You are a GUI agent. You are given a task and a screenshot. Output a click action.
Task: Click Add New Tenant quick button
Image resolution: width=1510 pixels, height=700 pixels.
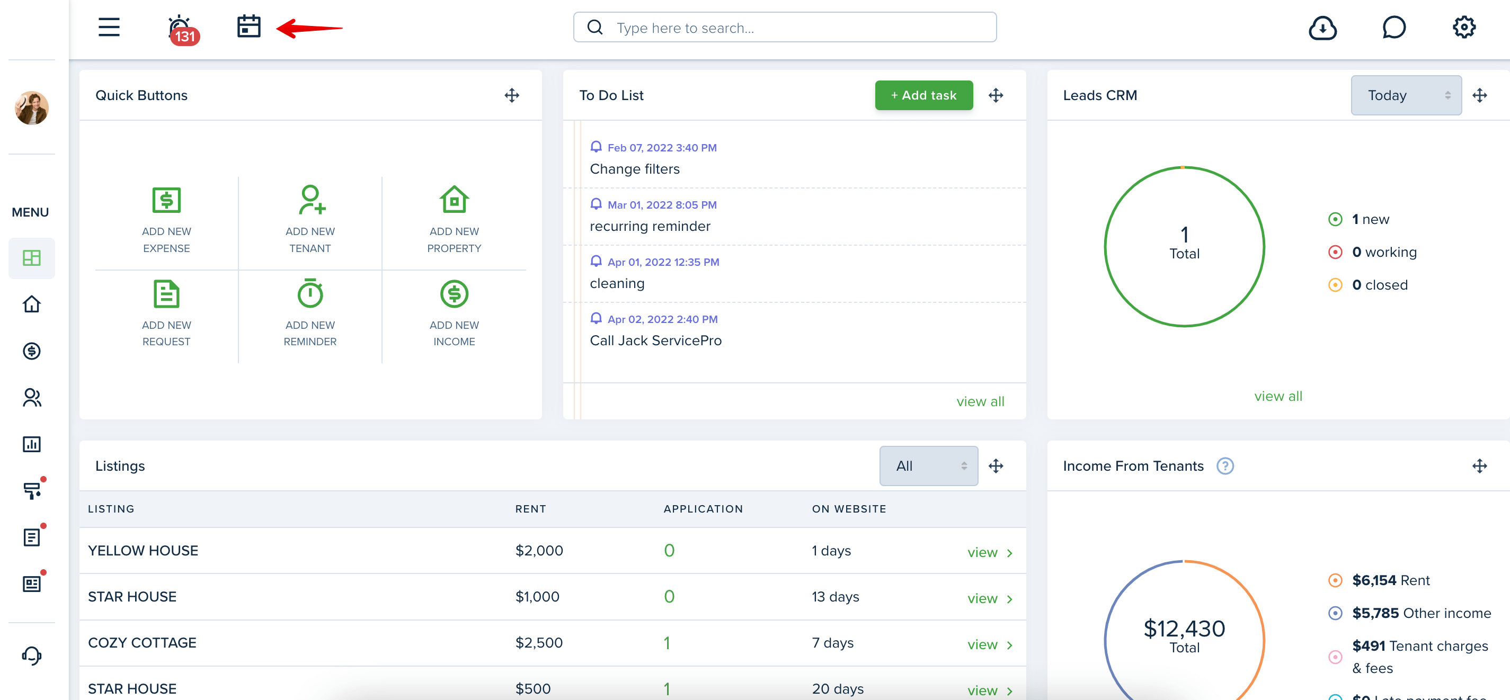(x=310, y=220)
